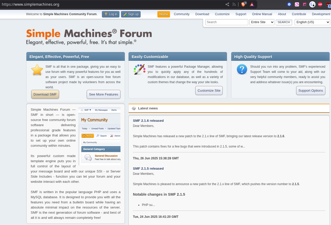The height and width of the screenshot is (225, 331).
Task: Focus the Search input field
Action: click(227, 22)
